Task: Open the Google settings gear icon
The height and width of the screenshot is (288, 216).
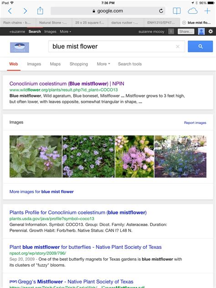Action: click(x=211, y=31)
